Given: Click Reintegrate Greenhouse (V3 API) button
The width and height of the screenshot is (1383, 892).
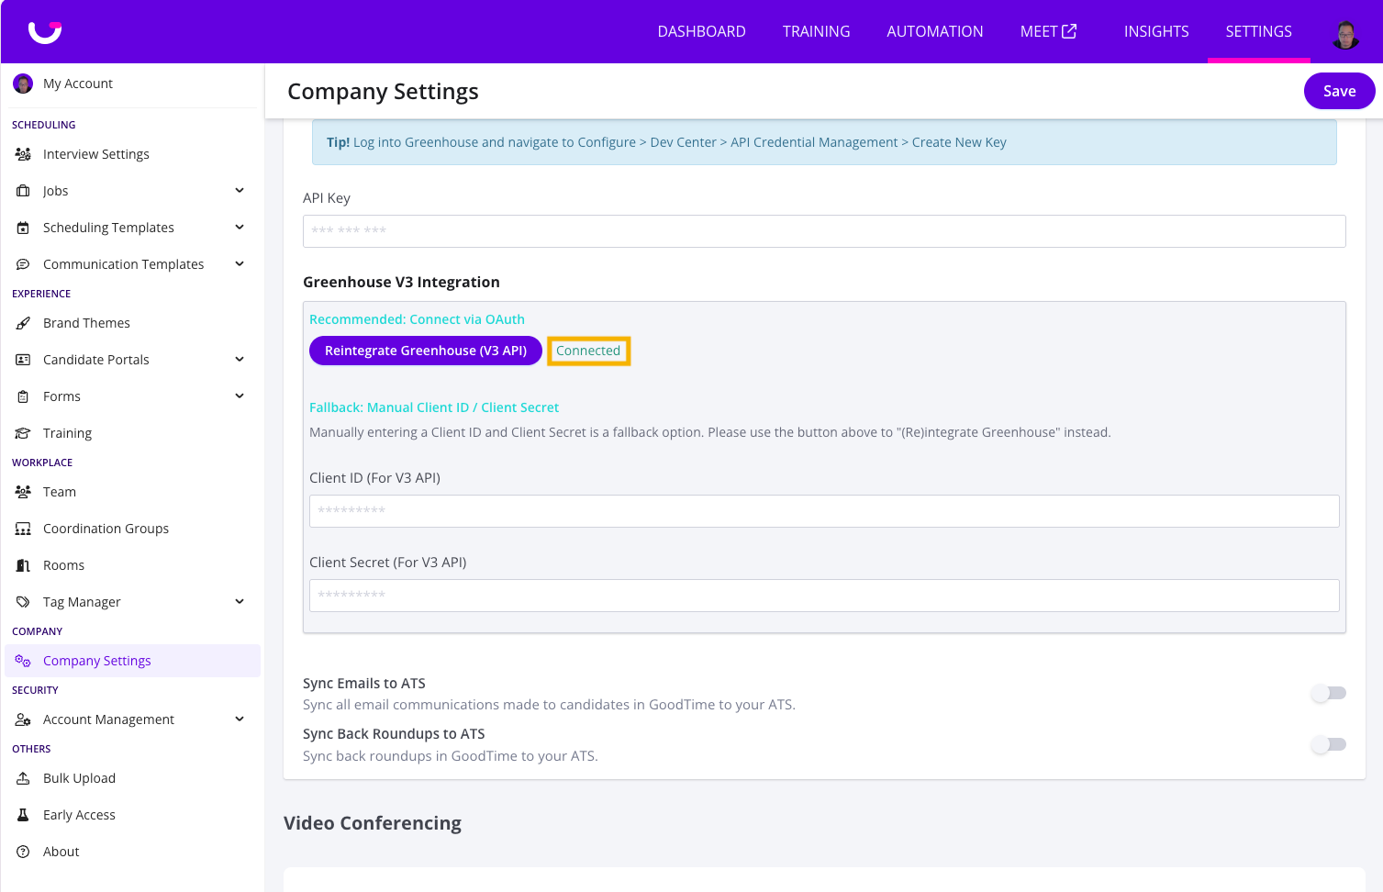Looking at the screenshot, I should point(426,351).
